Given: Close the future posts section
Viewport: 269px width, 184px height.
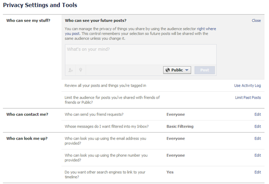Looking at the screenshot, I should click(x=256, y=21).
